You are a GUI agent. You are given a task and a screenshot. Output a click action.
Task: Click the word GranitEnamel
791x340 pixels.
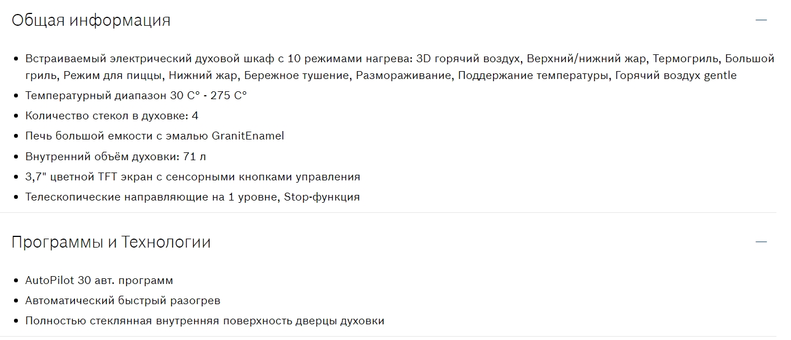pos(248,136)
